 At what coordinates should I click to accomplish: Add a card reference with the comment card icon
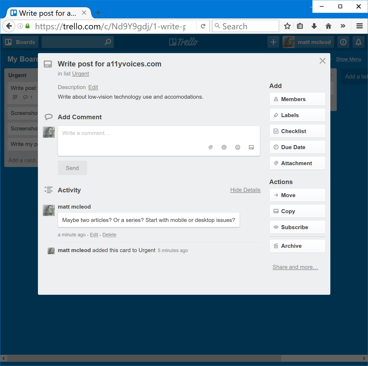(251, 147)
